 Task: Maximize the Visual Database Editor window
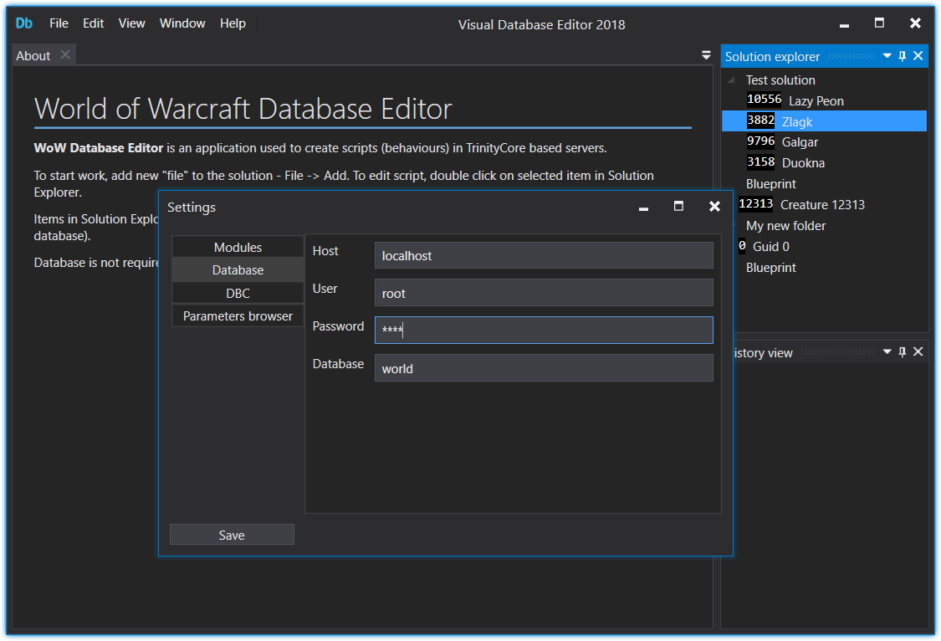tap(880, 23)
